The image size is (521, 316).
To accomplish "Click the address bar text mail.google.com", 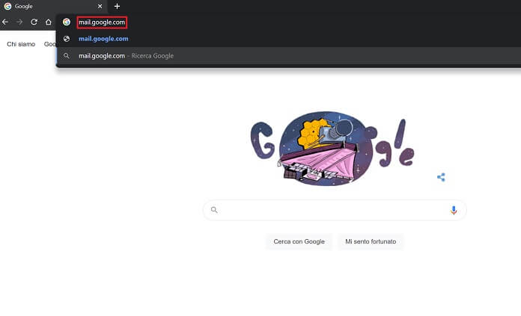I will (102, 22).
